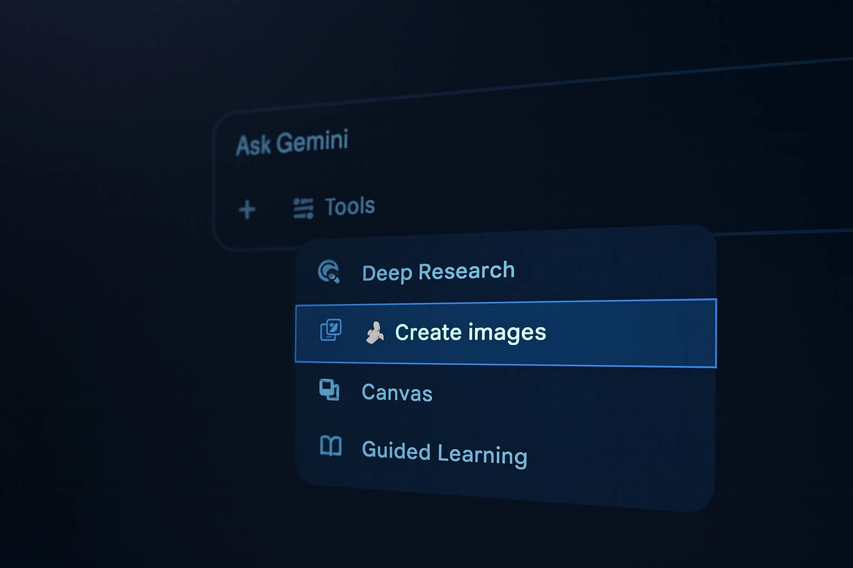Start Guided Learning from the menu
The image size is (853, 568).
click(444, 453)
